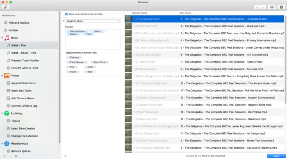Click thumbnail of 1-04 Primary Alternative.mp3
This screenshot has height=159, width=287.
point(128,40)
